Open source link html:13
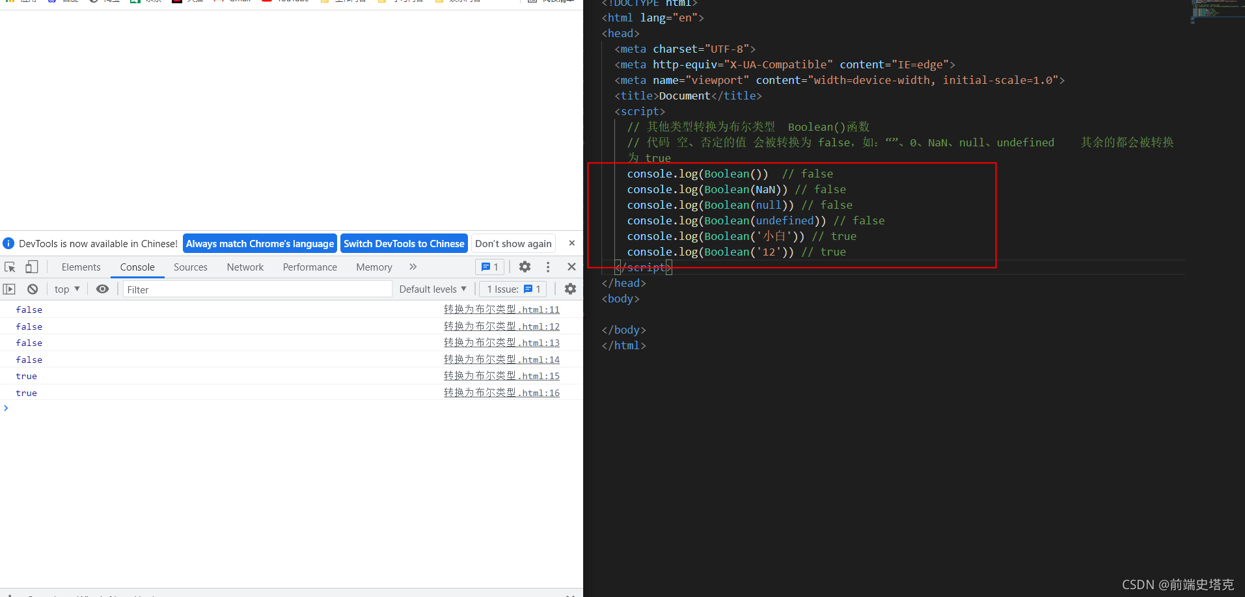This screenshot has height=597, width=1245. point(502,343)
